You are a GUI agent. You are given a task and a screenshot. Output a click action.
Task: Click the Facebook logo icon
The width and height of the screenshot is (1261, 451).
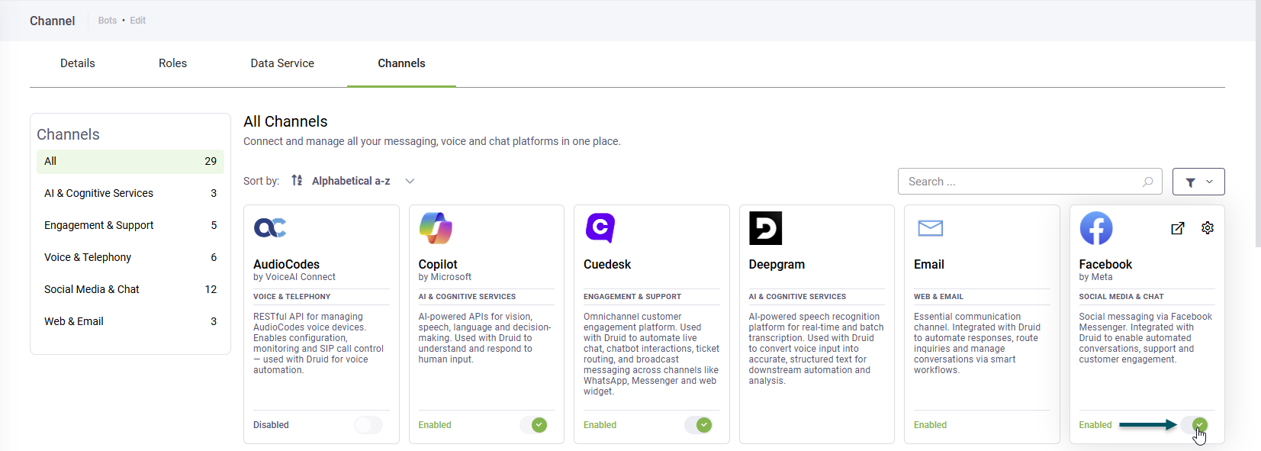[x=1095, y=227]
